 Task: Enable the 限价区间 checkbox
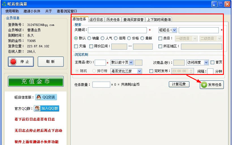tap(91, 46)
